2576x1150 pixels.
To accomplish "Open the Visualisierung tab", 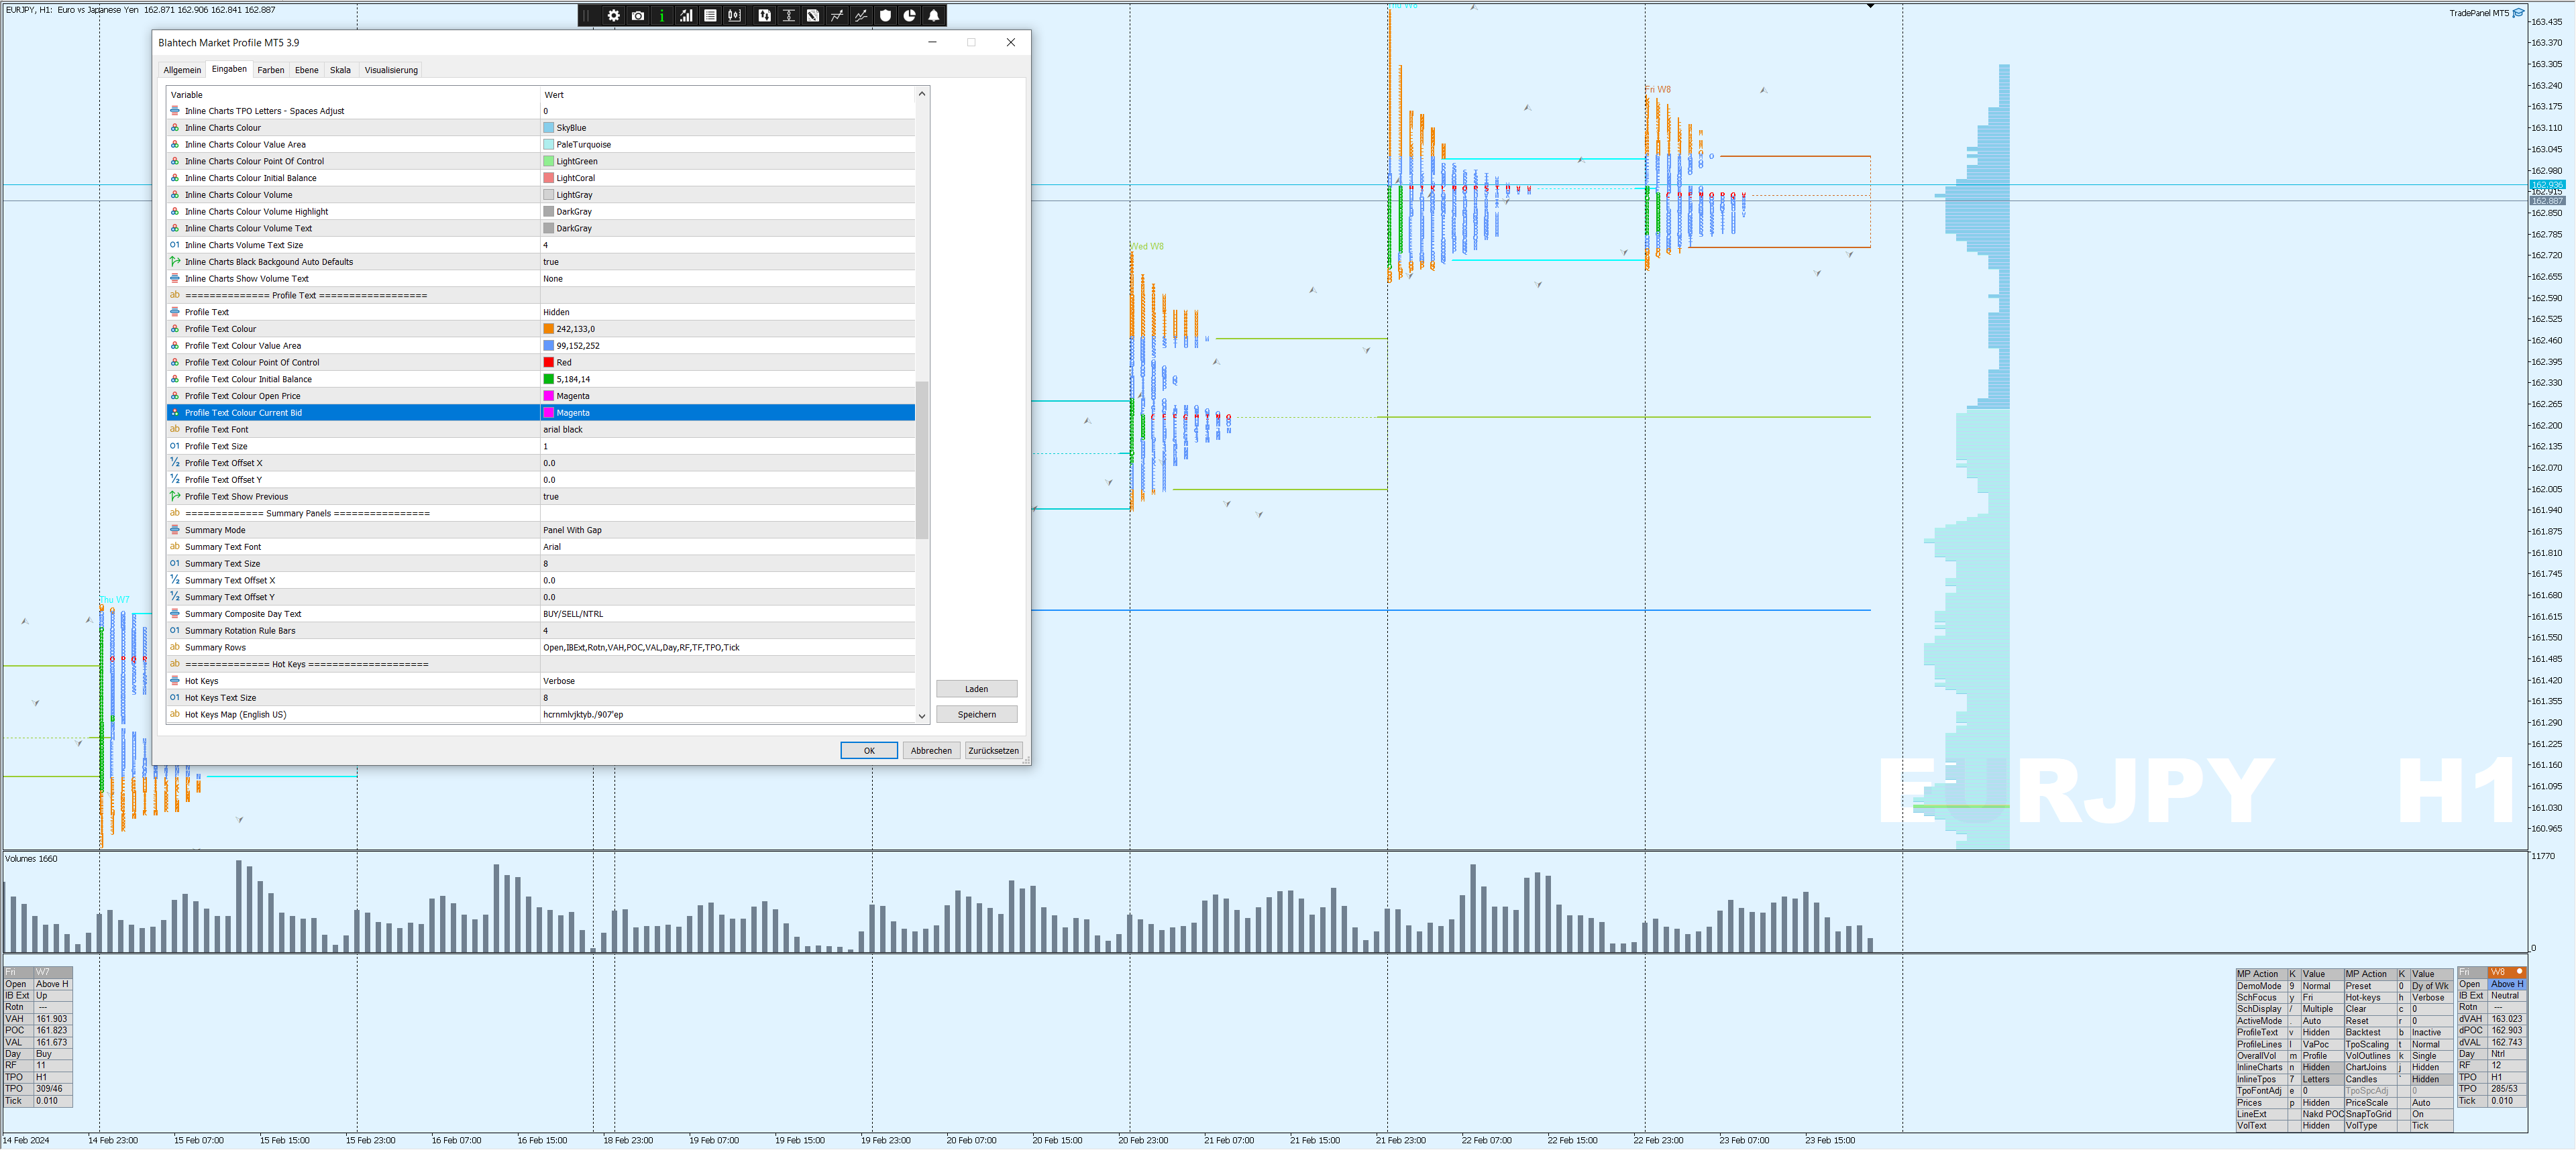I will tap(391, 70).
